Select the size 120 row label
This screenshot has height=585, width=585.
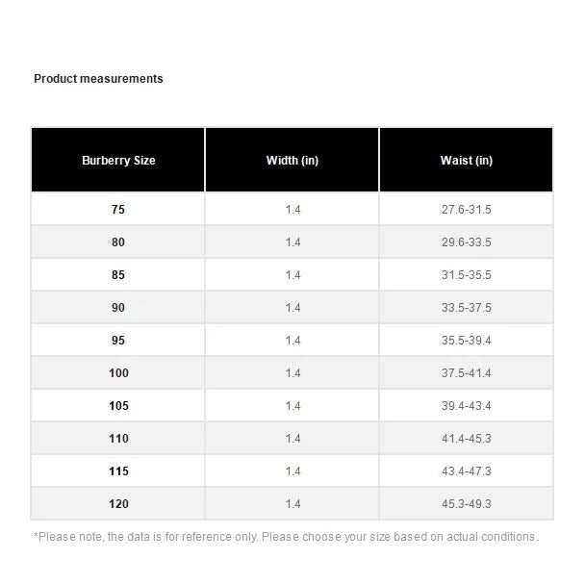pos(118,504)
